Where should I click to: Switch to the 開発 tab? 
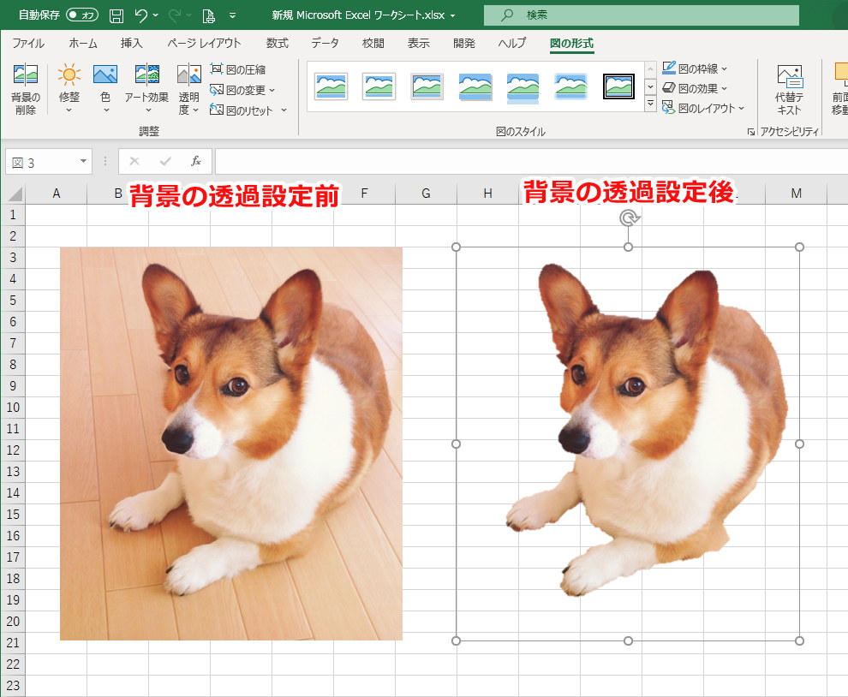click(x=464, y=44)
